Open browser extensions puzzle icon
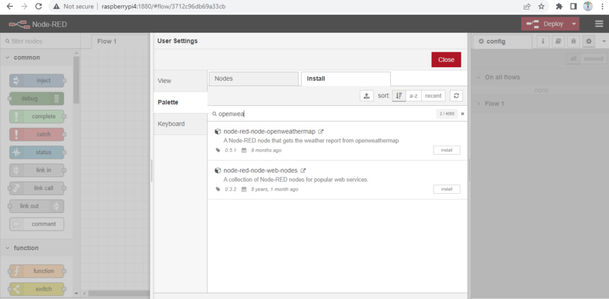The image size is (609, 299). click(559, 6)
